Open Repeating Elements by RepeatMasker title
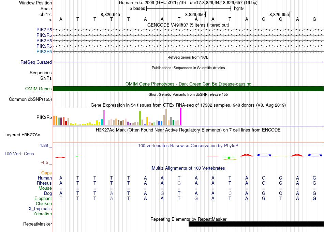 click(188, 219)
